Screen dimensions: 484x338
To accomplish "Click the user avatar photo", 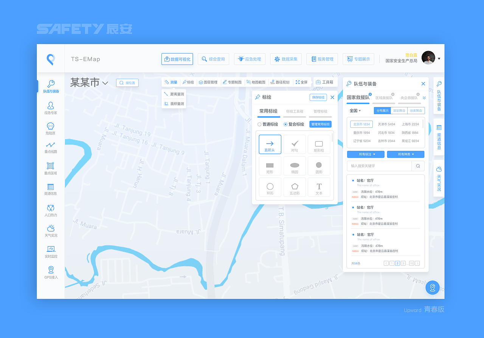I will (428, 58).
